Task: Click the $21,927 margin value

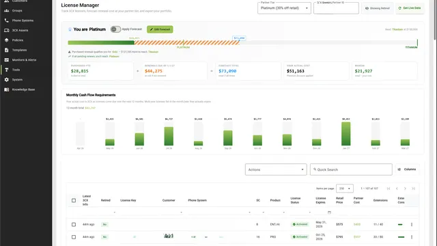Action: click(x=363, y=71)
